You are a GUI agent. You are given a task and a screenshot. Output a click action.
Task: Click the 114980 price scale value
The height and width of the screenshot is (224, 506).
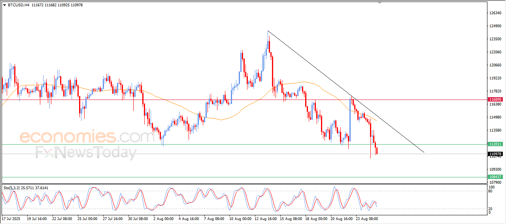(495, 117)
